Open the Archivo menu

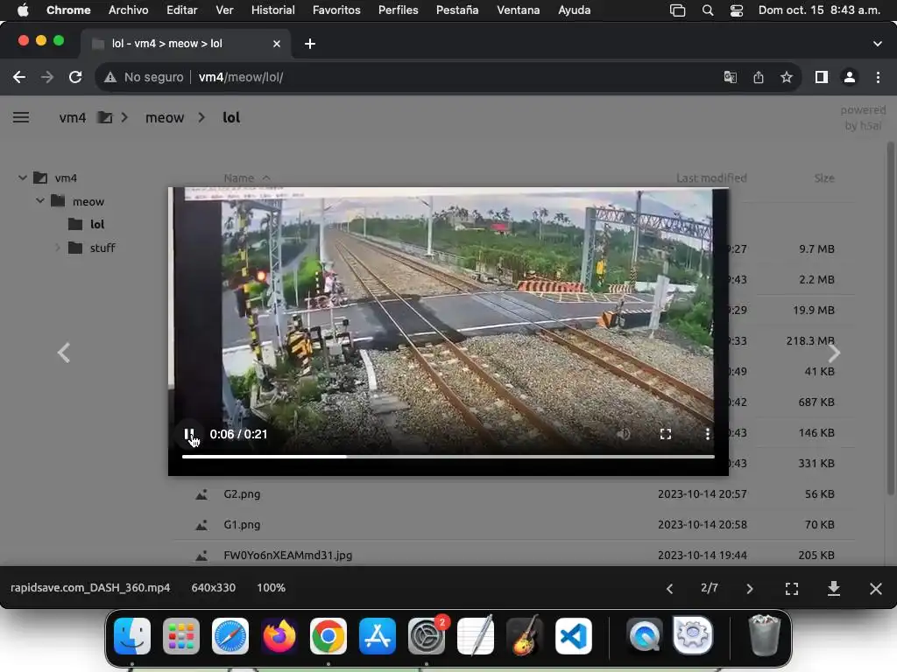tap(128, 10)
